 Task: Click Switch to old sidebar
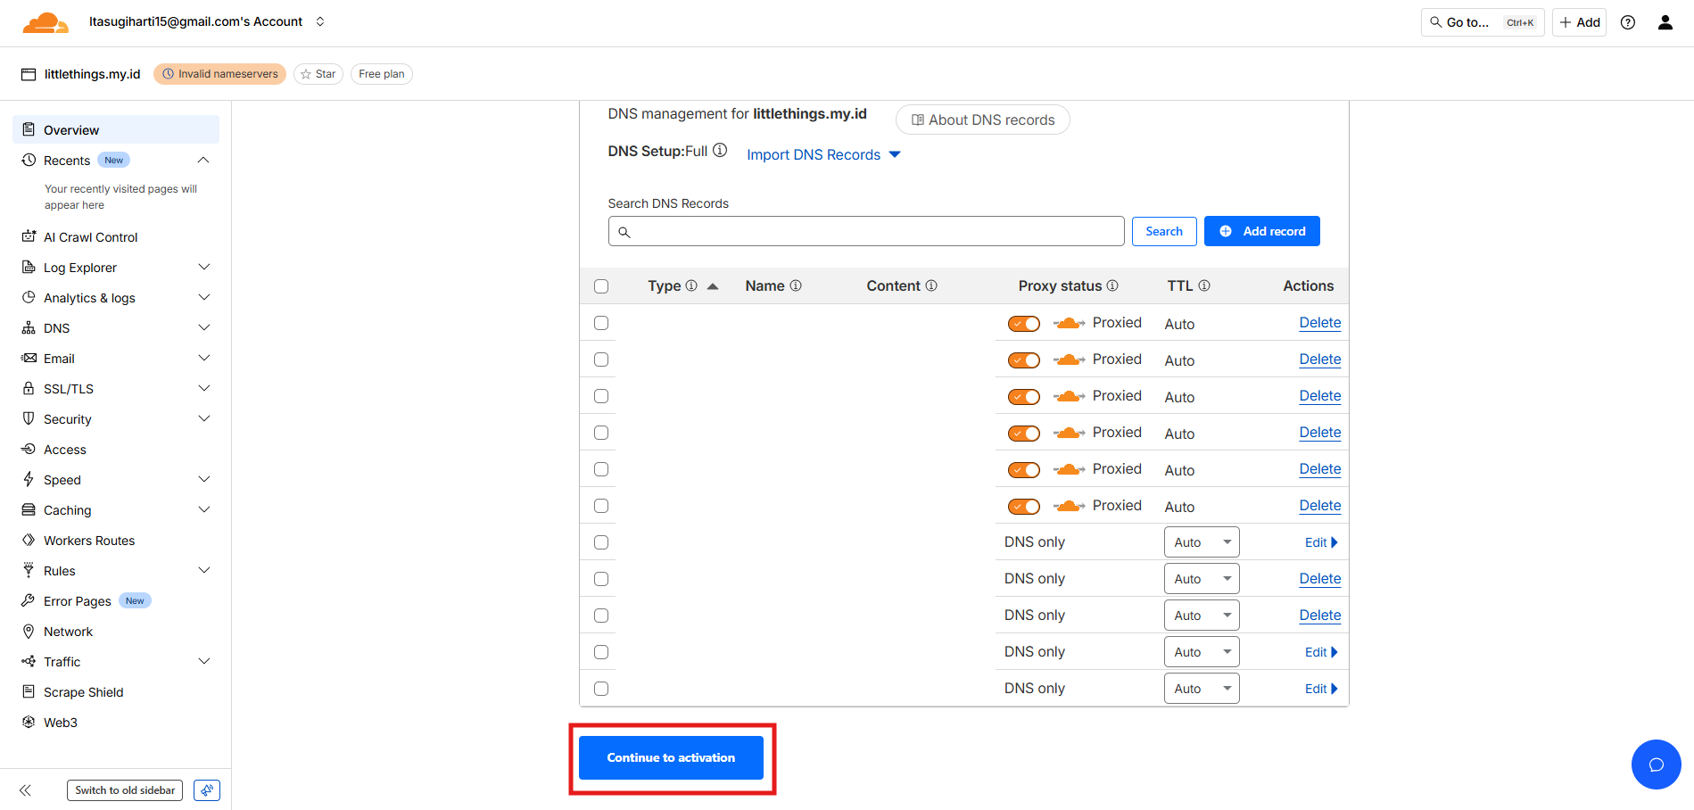[125, 790]
